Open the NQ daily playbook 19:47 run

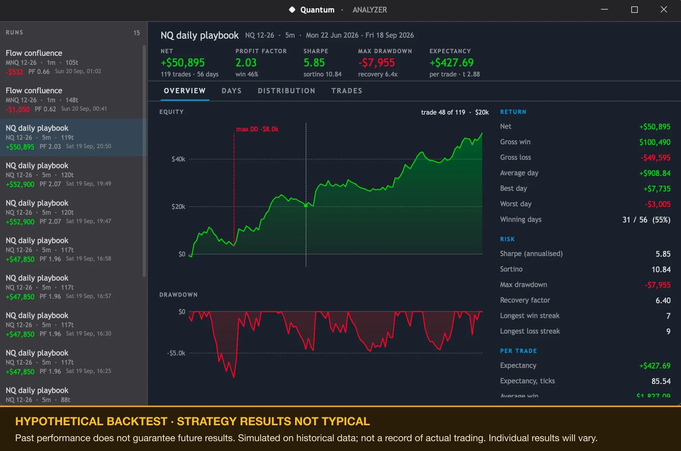point(71,212)
